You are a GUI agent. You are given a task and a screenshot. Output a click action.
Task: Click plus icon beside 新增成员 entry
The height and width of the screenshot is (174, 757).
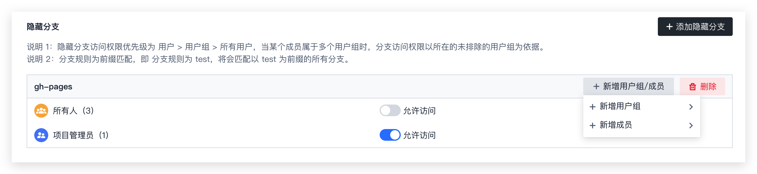(592, 126)
